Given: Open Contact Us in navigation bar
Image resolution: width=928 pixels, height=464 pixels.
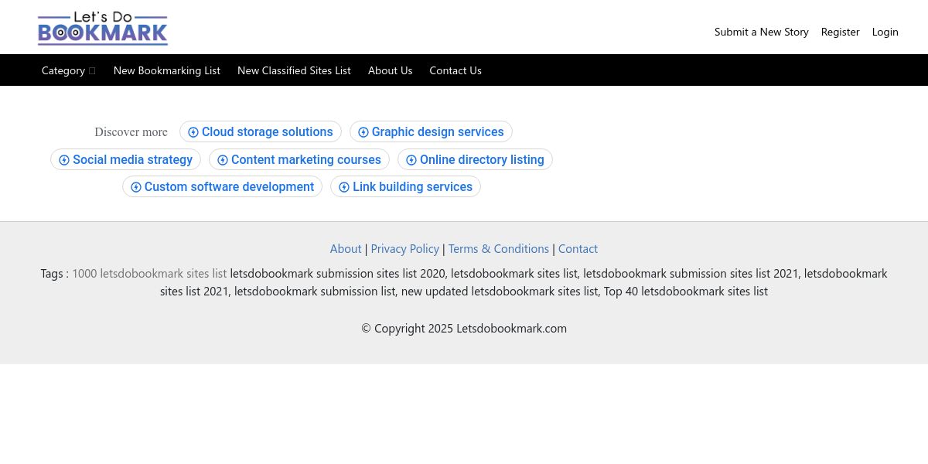Looking at the screenshot, I should (455, 70).
